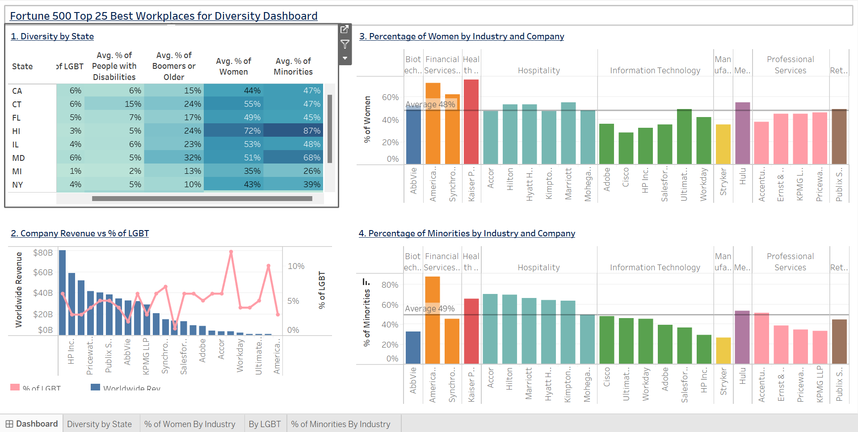This screenshot has width=858, height=432.
Task: Select the Dashboard tab
Action: [x=32, y=424]
